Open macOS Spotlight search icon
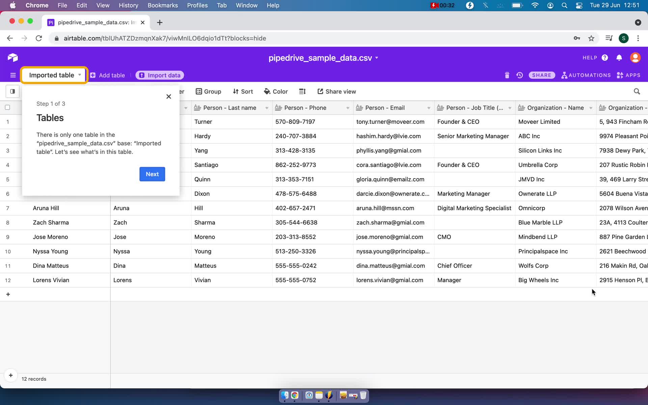 [564, 5]
